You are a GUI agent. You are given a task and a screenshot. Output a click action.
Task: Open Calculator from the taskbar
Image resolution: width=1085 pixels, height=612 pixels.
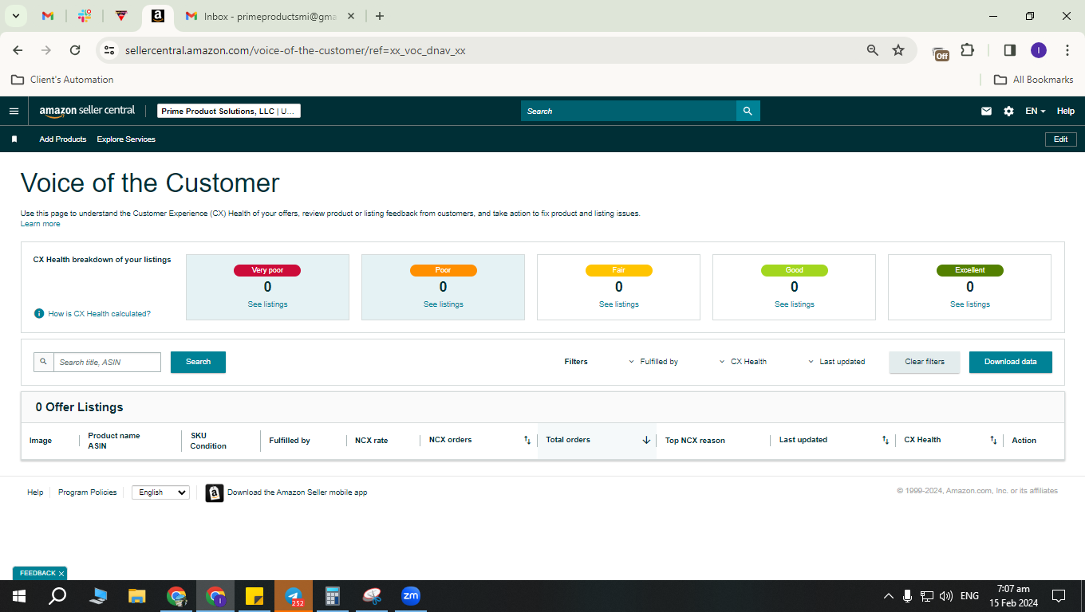point(333,596)
